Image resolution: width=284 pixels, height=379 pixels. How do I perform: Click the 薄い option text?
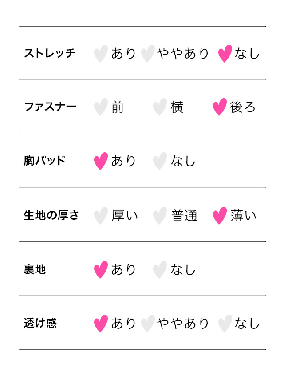pyautogui.click(x=243, y=216)
